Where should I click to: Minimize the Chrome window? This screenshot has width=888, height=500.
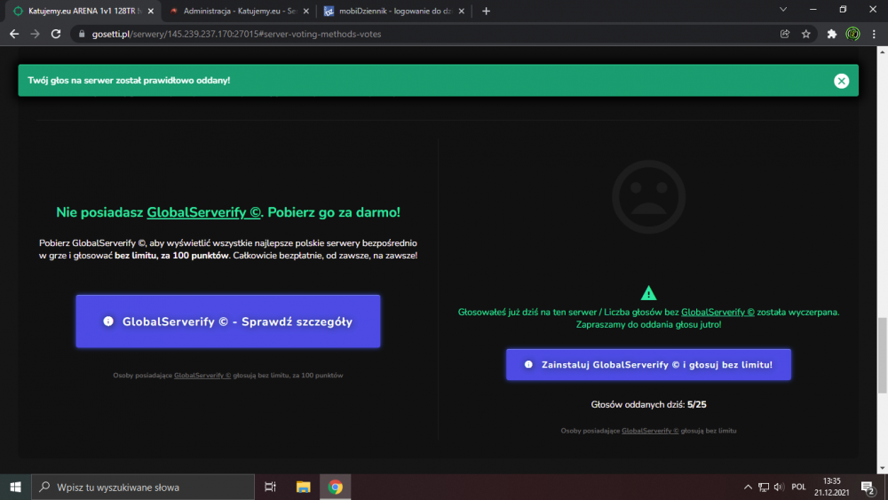(x=813, y=10)
